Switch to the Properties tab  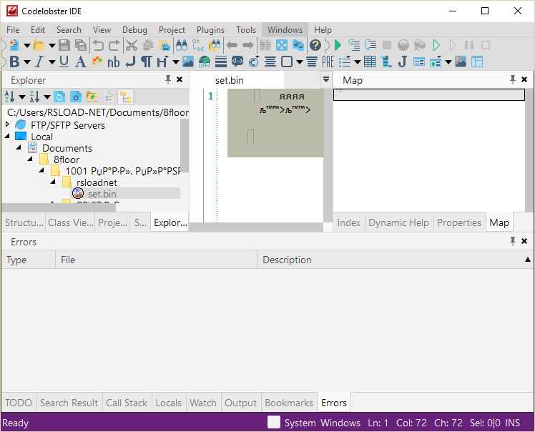click(x=459, y=222)
